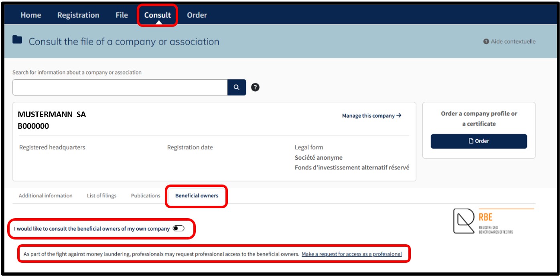The height and width of the screenshot is (276, 560).
Task: Click the Aide contextuelle help icon
Action: click(x=486, y=41)
